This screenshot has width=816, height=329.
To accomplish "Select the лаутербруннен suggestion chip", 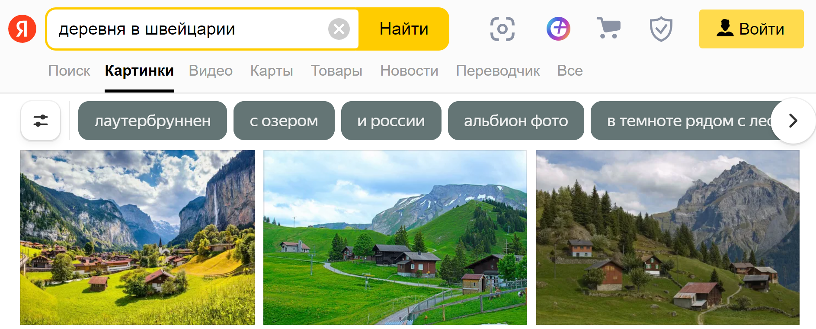I will (153, 121).
